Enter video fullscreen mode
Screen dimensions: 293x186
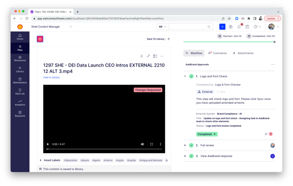click(x=151, y=144)
